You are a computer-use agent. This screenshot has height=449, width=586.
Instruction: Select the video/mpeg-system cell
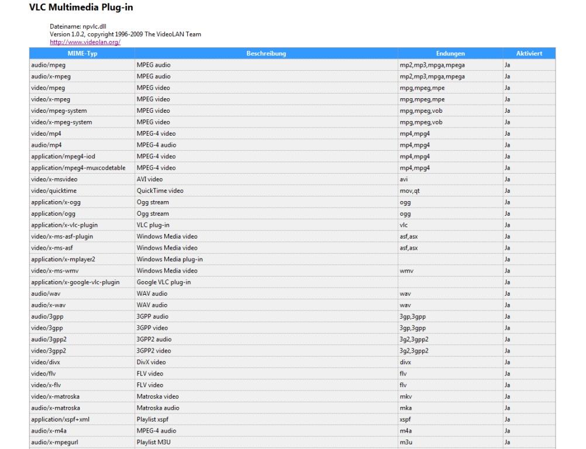[82, 110]
